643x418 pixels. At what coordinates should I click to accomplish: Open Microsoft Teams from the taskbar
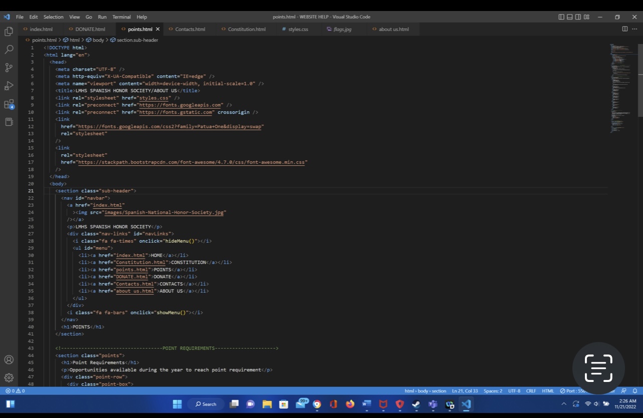click(x=433, y=404)
